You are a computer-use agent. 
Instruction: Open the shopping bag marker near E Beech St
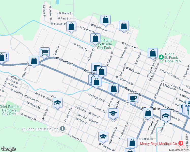click(x=132, y=143)
